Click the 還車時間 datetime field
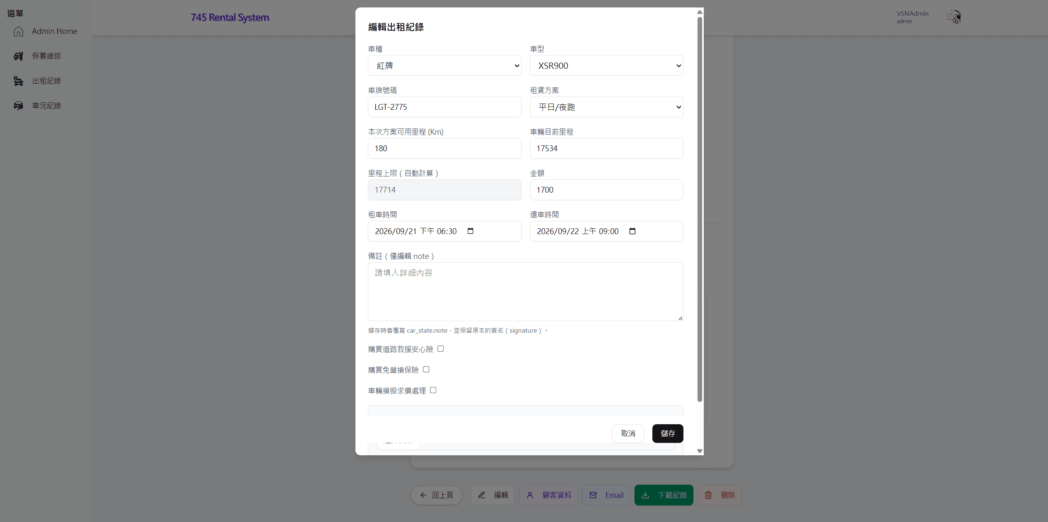Screen dimensions: 1048x522 click(x=606, y=231)
